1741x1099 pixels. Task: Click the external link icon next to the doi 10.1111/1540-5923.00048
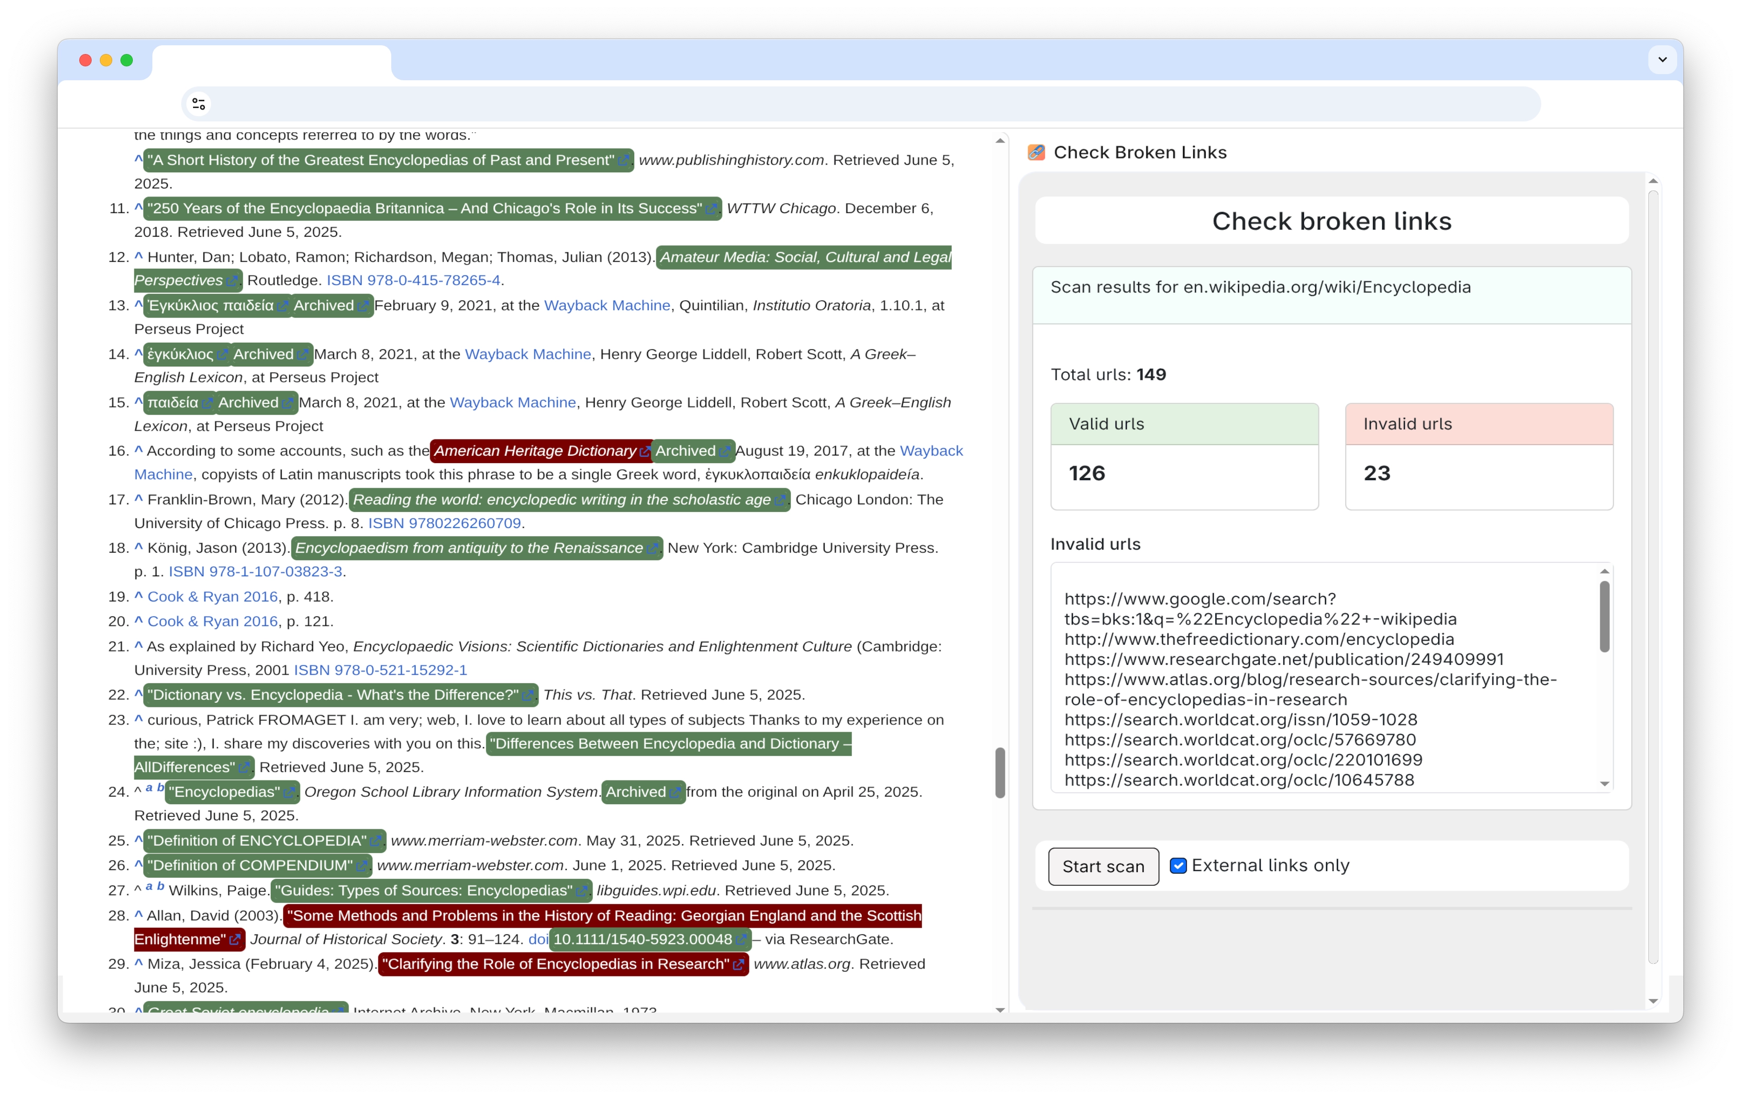741,940
